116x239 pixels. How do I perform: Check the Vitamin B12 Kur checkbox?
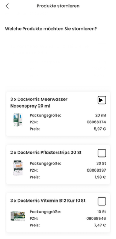click(102, 201)
